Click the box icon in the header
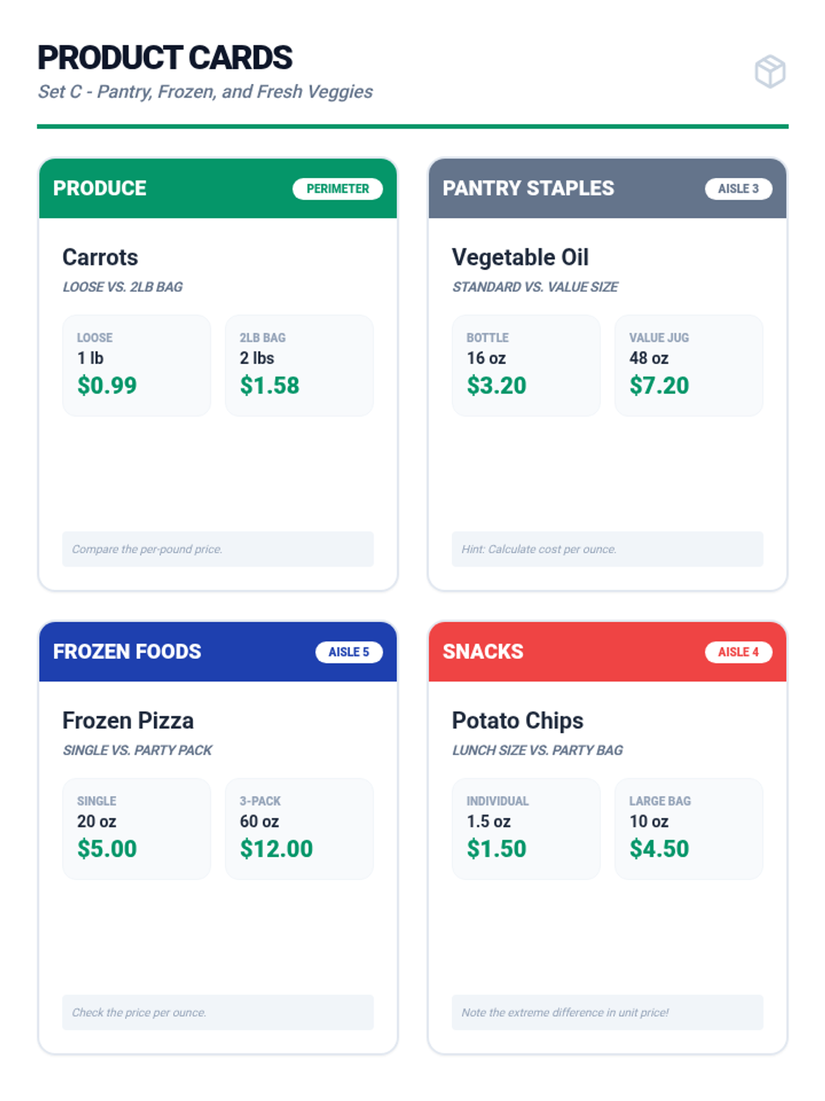825x1101 pixels. pyautogui.click(x=769, y=72)
